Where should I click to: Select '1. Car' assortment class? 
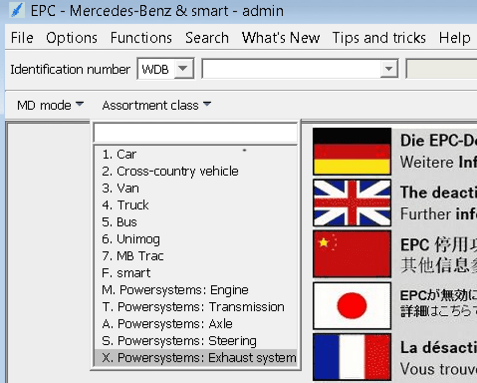[x=195, y=154]
